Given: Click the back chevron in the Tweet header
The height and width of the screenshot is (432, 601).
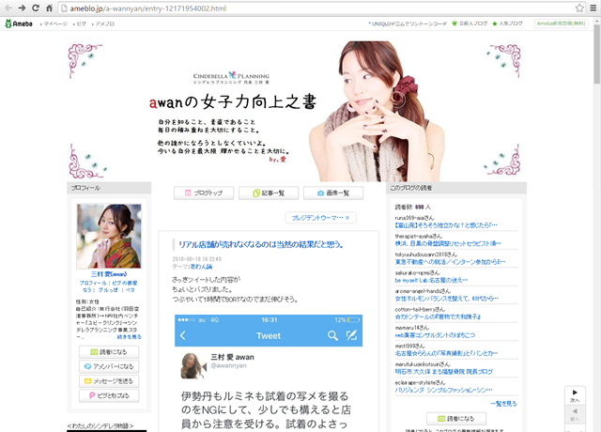Looking at the screenshot, I should coord(183,335).
